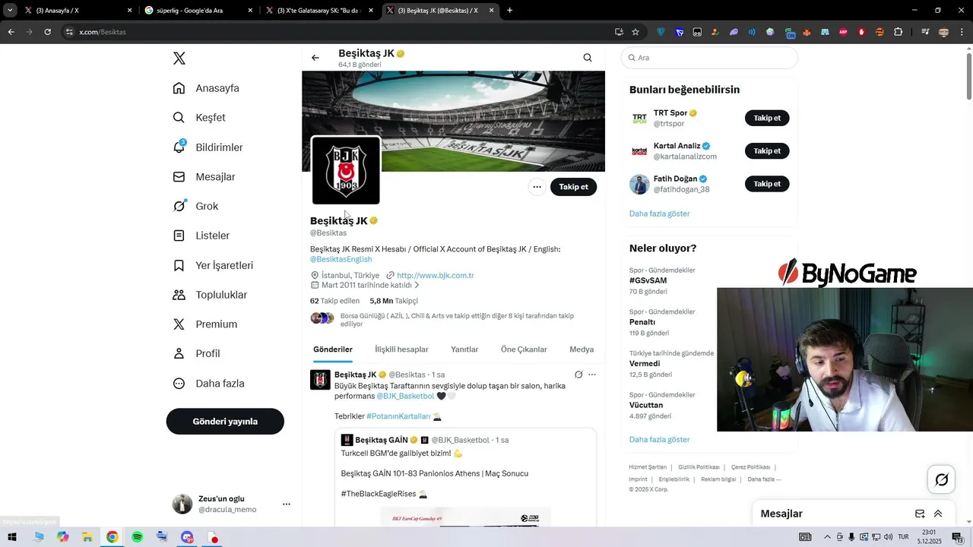Click Daha fazla göster under trends
Viewport: 973px width, 547px height.
click(x=659, y=439)
